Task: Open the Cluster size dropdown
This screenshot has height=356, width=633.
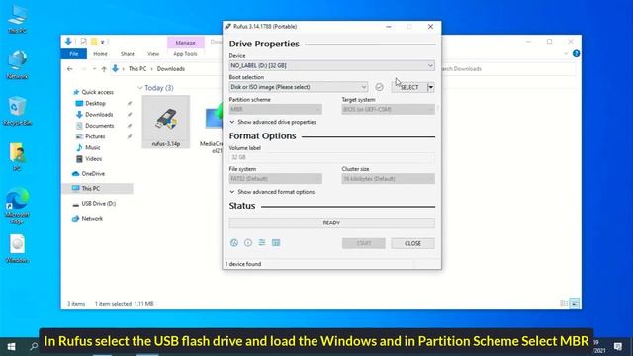Action: click(389, 178)
